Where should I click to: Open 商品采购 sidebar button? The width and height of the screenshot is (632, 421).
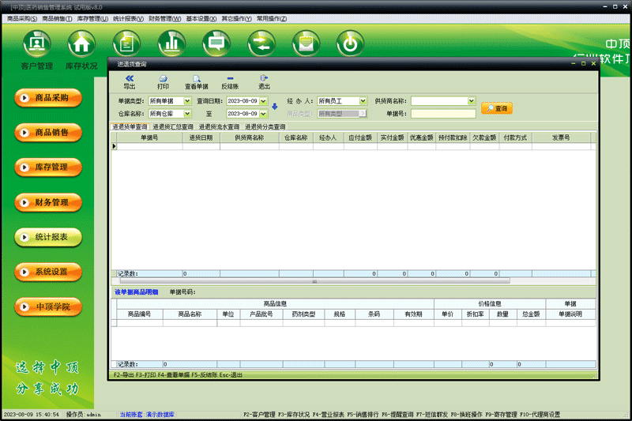tap(48, 98)
